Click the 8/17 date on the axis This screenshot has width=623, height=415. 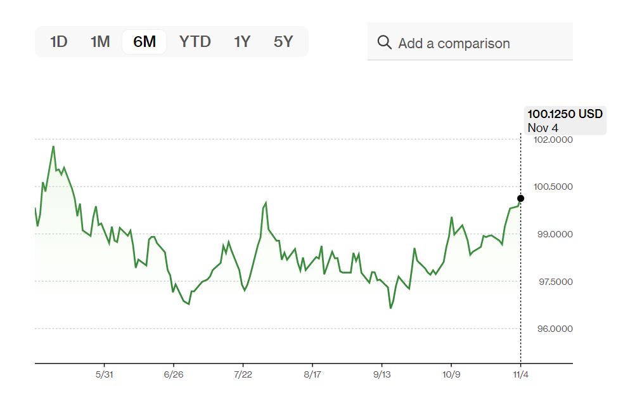[x=312, y=375]
